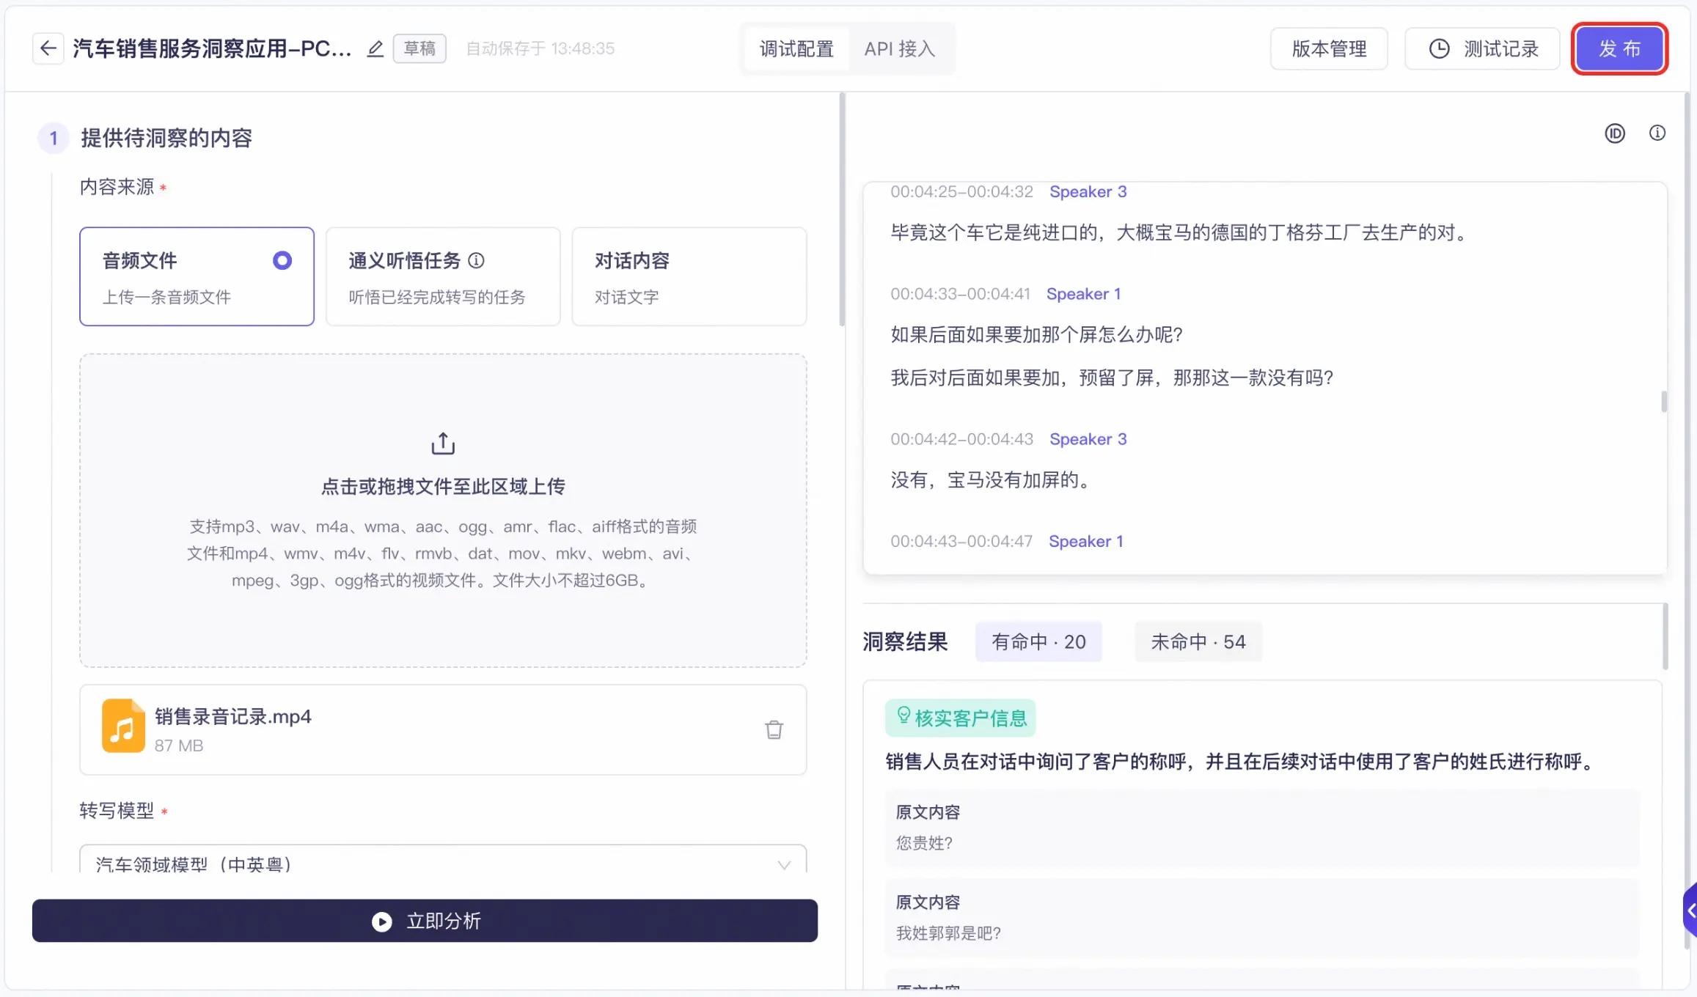Click the 洞察结果 heading
The height and width of the screenshot is (997, 1697).
click(x=905, y=642)
